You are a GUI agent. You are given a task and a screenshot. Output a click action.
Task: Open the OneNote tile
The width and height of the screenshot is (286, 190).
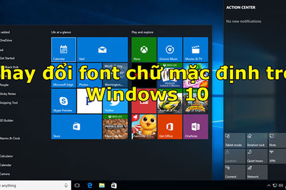195,127
